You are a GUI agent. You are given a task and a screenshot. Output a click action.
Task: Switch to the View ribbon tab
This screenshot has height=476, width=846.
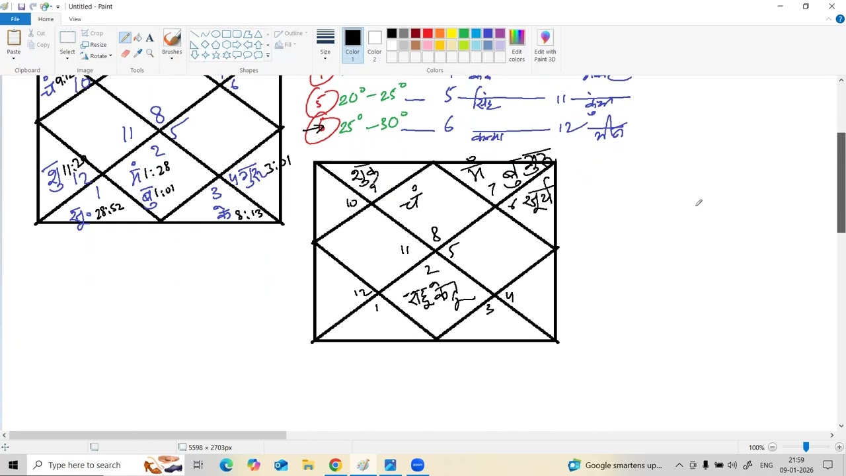[75, 19]
